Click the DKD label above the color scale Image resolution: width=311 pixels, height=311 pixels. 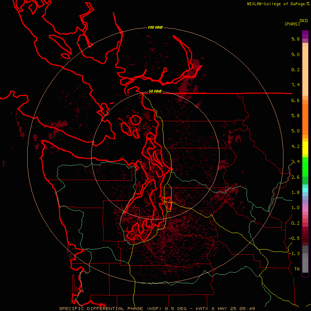pos(304,20)
